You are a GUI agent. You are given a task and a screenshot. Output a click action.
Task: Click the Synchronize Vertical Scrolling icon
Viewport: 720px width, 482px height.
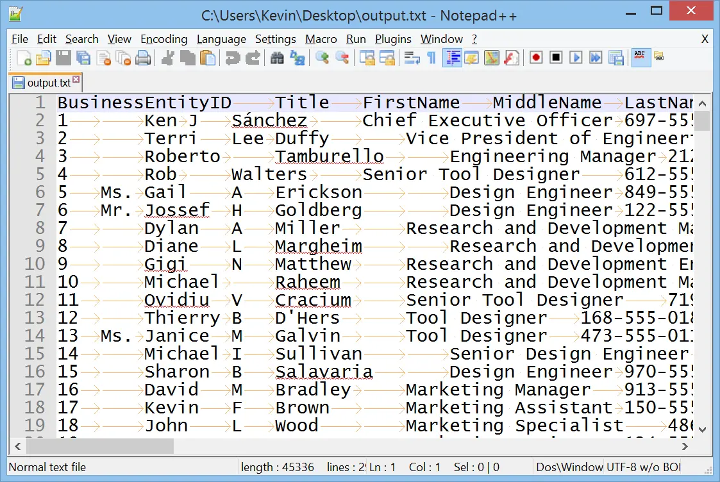[x=367, y=58]
